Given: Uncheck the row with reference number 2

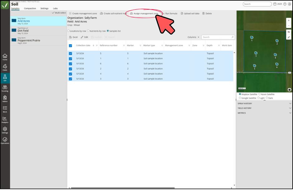Looking at the screenshot, I should click(x=70, y=69).
